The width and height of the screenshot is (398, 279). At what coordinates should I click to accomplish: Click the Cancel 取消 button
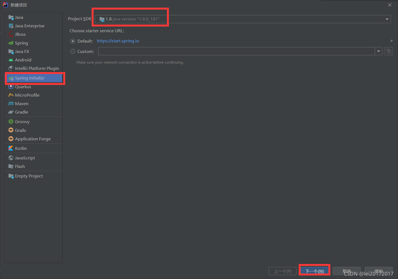(347, 271)
